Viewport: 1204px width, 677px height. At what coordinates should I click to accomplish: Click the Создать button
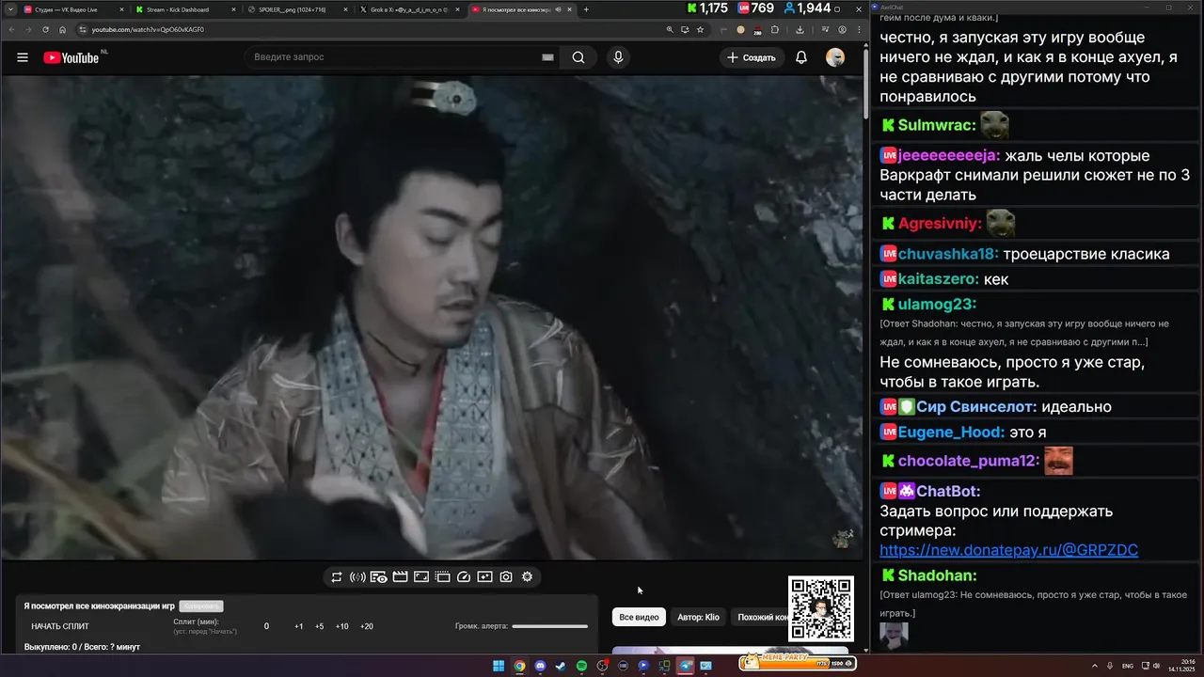pyautogui.click(x=752, y=57)
